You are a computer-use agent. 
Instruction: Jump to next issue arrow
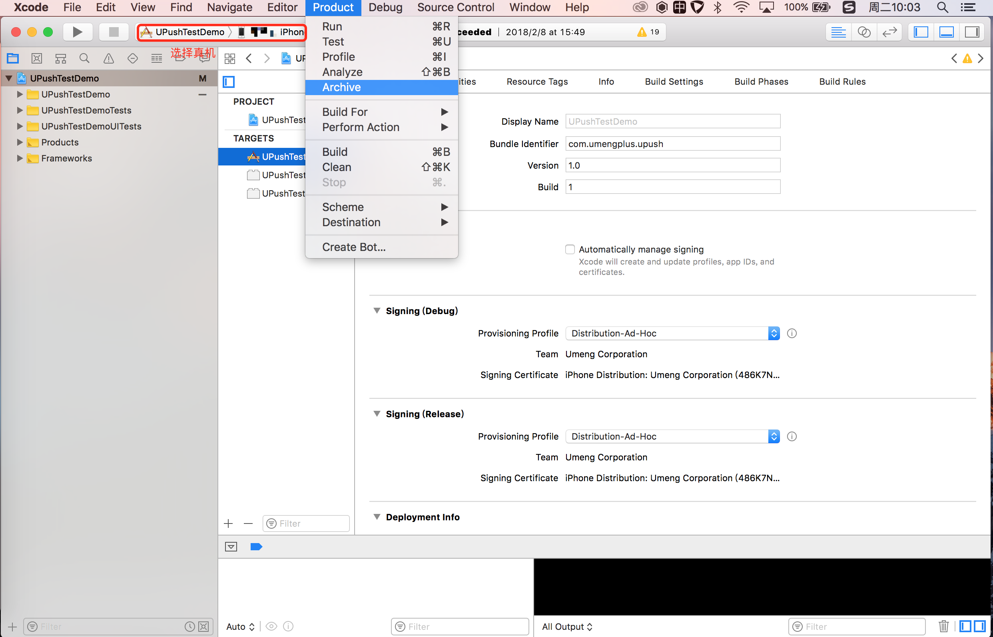[x=981, y=58]
